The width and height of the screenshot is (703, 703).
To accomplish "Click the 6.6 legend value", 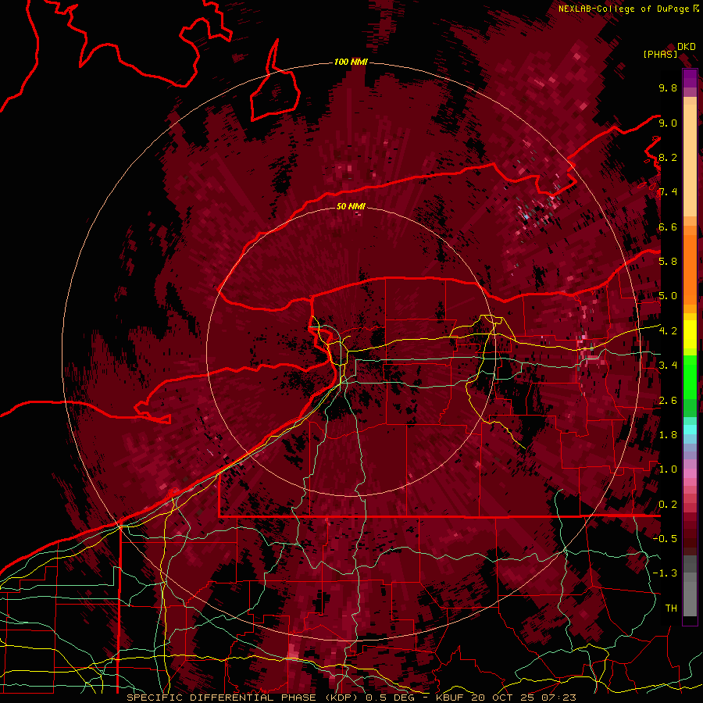I will (x=668, y=227).
